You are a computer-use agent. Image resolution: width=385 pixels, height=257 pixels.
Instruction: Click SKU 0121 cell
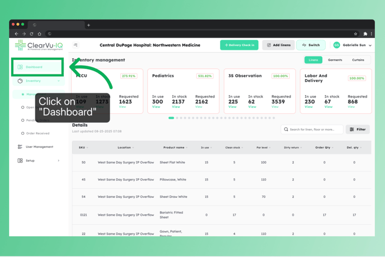click(84, 215)
